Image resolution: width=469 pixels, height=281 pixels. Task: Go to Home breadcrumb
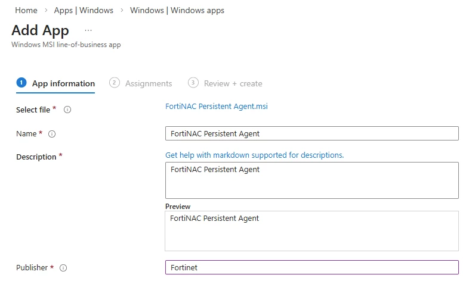click(26, 10)
